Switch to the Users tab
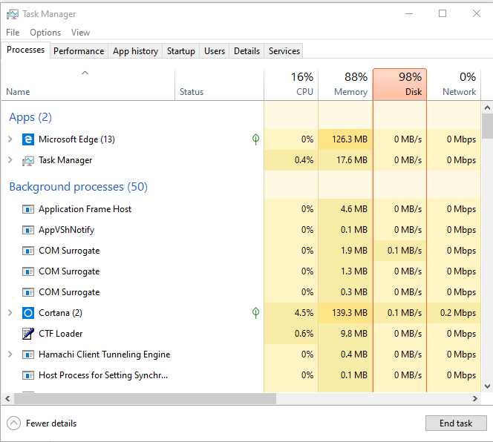 click(215, 51)
